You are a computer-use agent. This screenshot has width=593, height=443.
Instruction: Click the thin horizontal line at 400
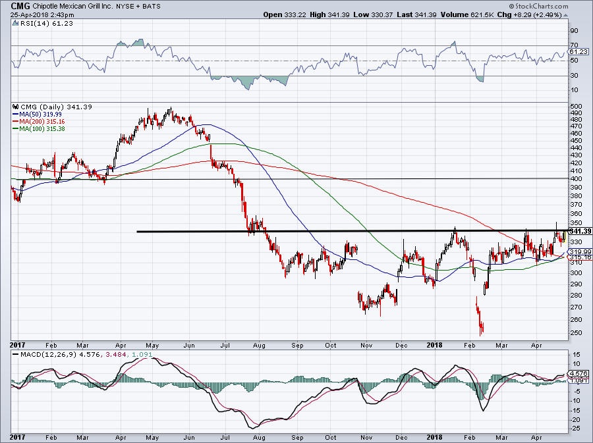point(289,178)
